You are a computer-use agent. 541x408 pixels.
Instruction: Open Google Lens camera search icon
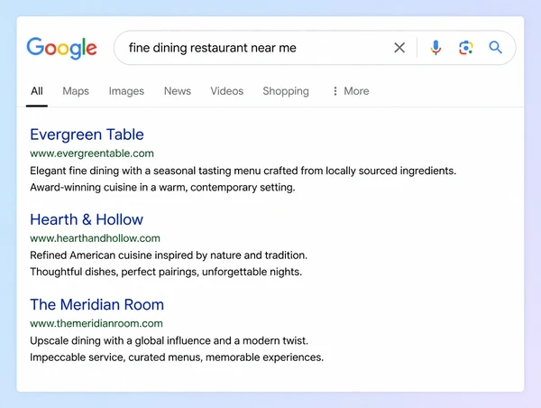pyautogui.click(x=466, y=47)
